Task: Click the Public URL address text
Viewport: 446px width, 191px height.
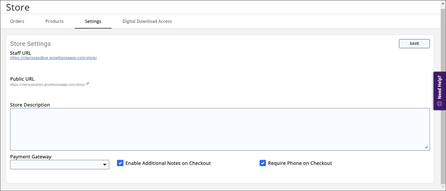Action: pos(48,85)
